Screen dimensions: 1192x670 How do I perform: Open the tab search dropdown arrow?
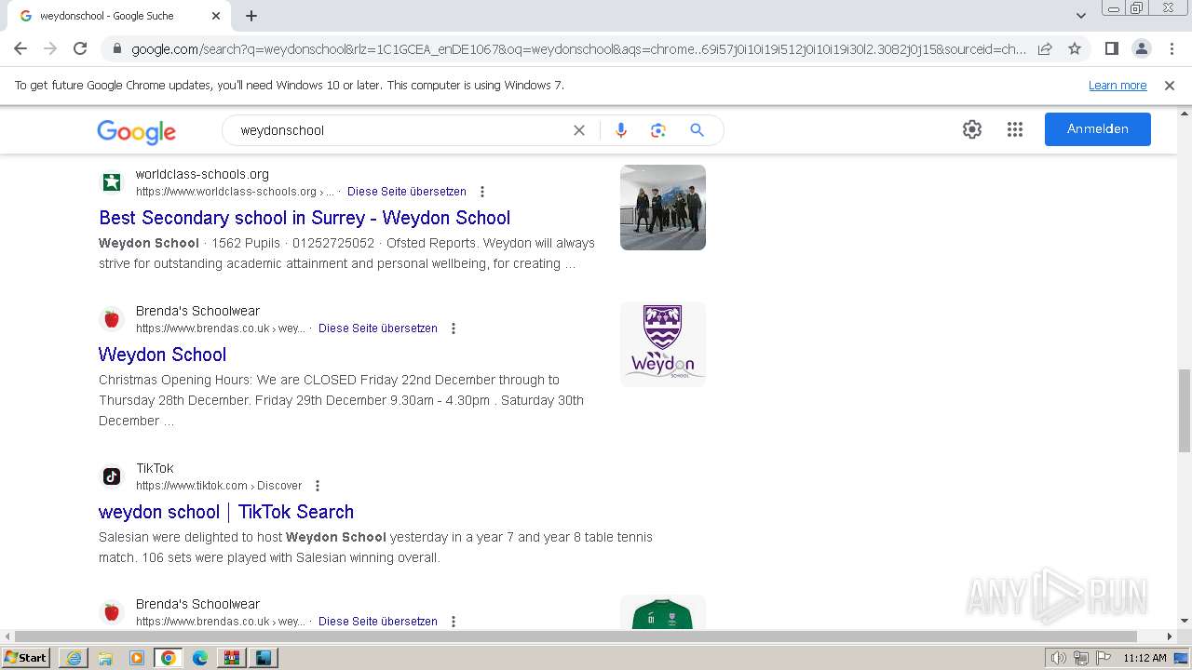1080,16
